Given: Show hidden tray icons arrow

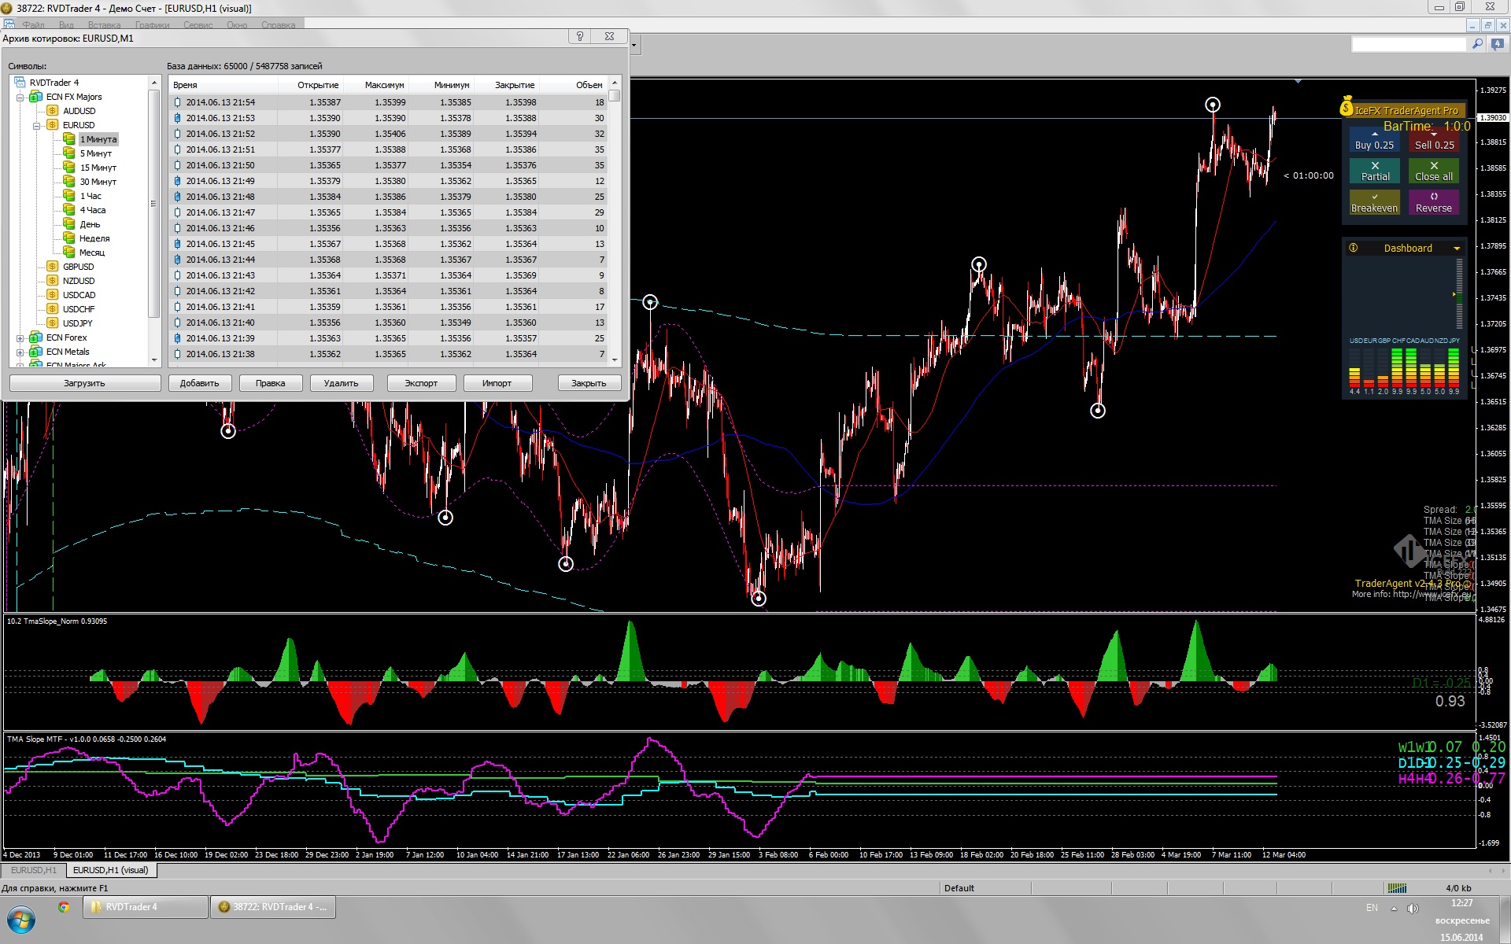Looking at the screenshot, I should (1394, 908).
